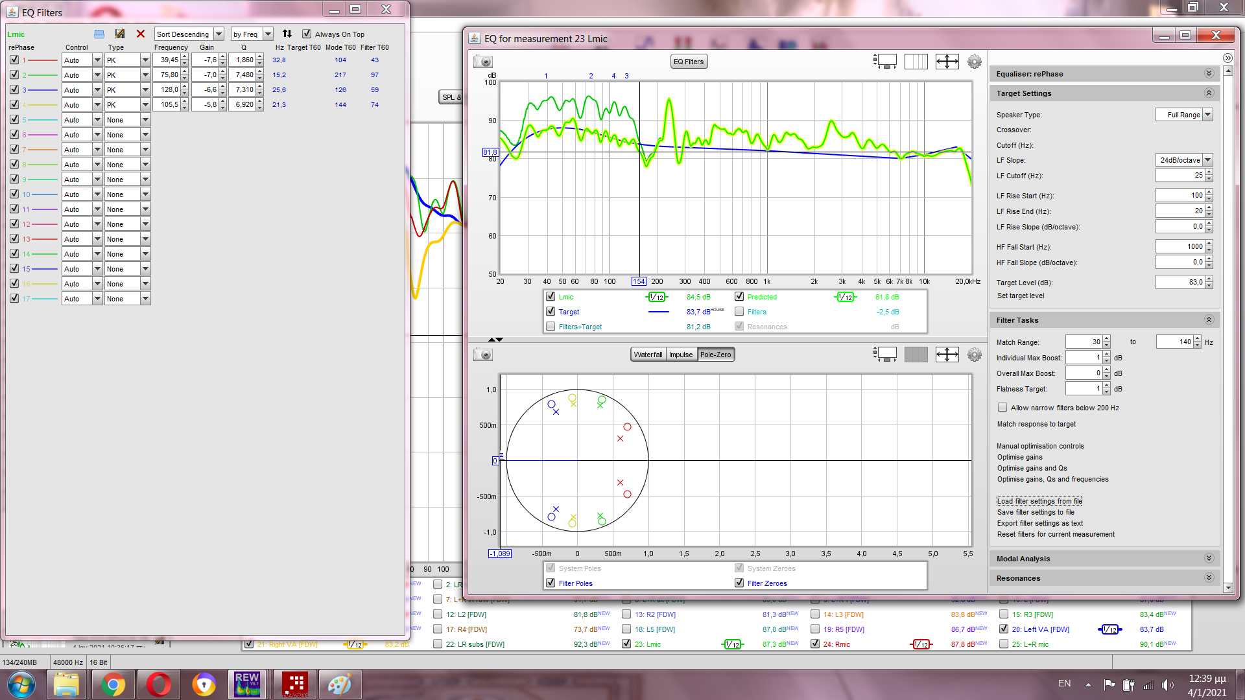Image resolution: width=1245 pixels, height=700 pixels.
Task: Launch the REW app from the taskbar
Action: (x=247, y=684)
